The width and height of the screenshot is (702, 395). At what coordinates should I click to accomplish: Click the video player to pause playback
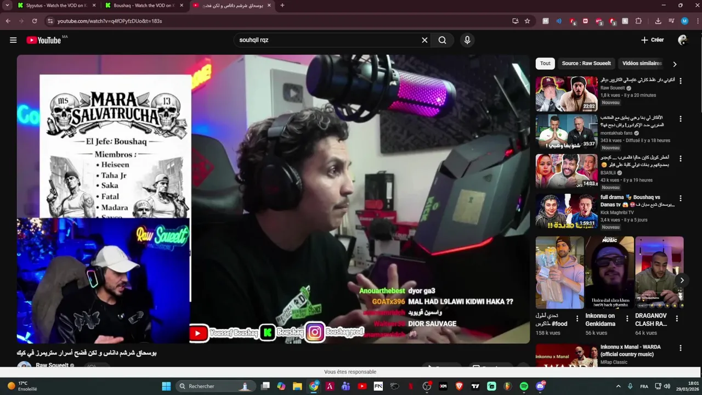(273, 199)
